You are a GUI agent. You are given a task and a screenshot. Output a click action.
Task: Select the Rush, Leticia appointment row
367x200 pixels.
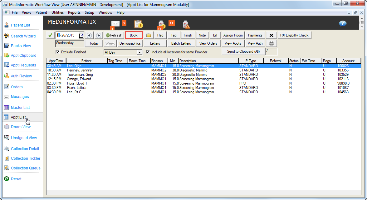(x=203, y=88)
